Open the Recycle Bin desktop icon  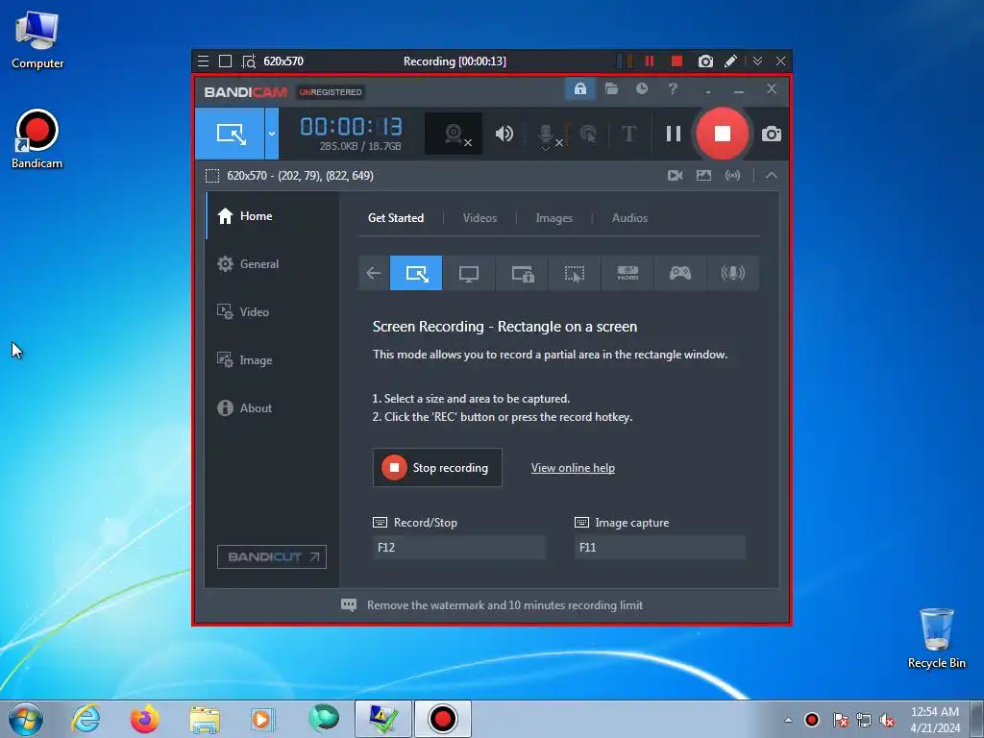click(x=936, y=638)
